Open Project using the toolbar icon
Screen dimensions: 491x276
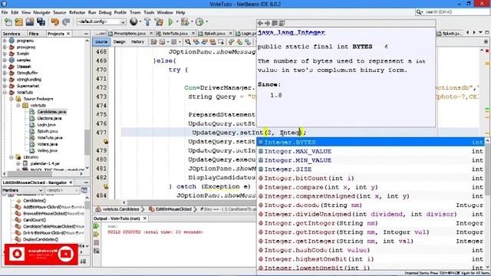(x=30, y=22)
